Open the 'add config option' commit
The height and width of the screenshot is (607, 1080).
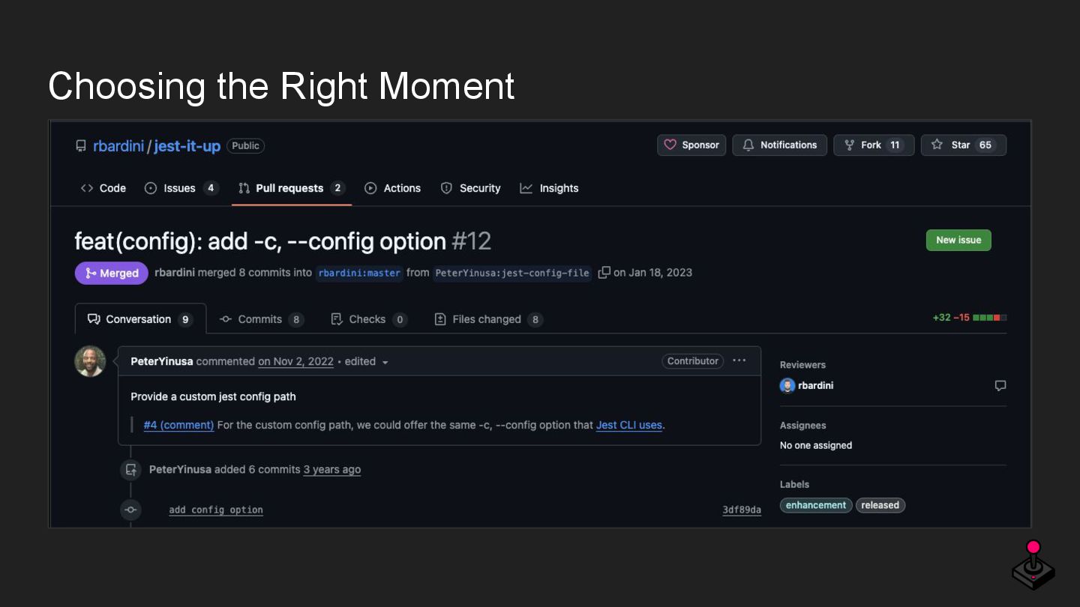click(216, 510)
